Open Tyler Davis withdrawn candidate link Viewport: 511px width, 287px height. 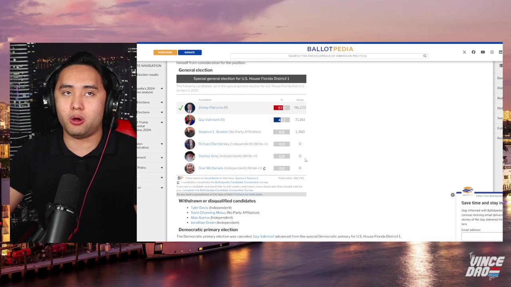click(199, 208)
